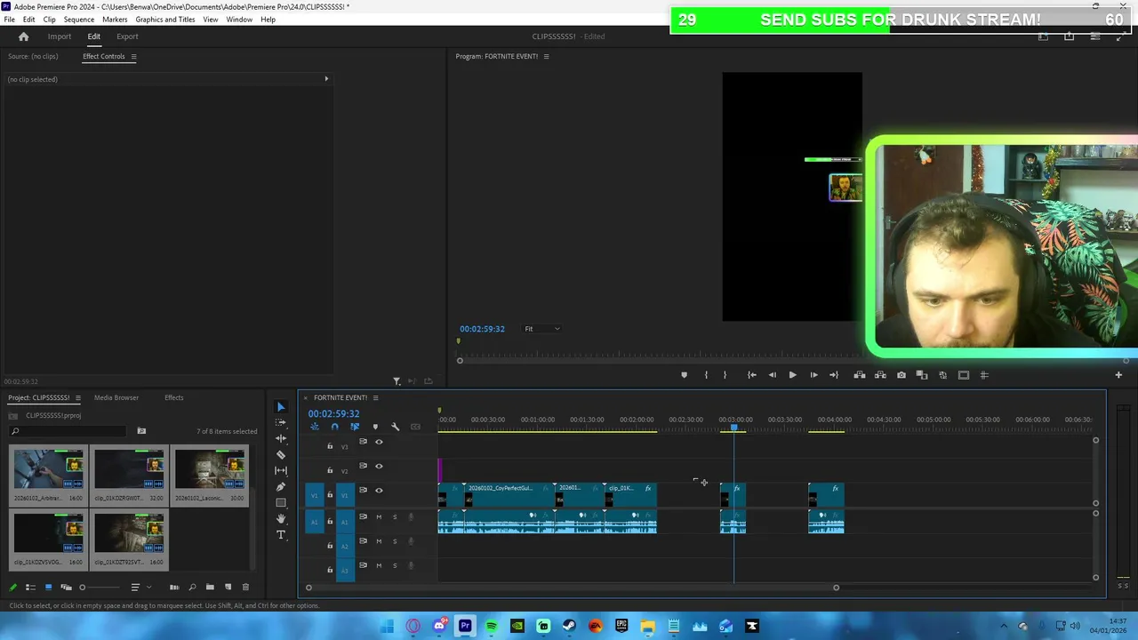Open Effect Controls panel menu

pyautogui.click(x=133, y=56)
